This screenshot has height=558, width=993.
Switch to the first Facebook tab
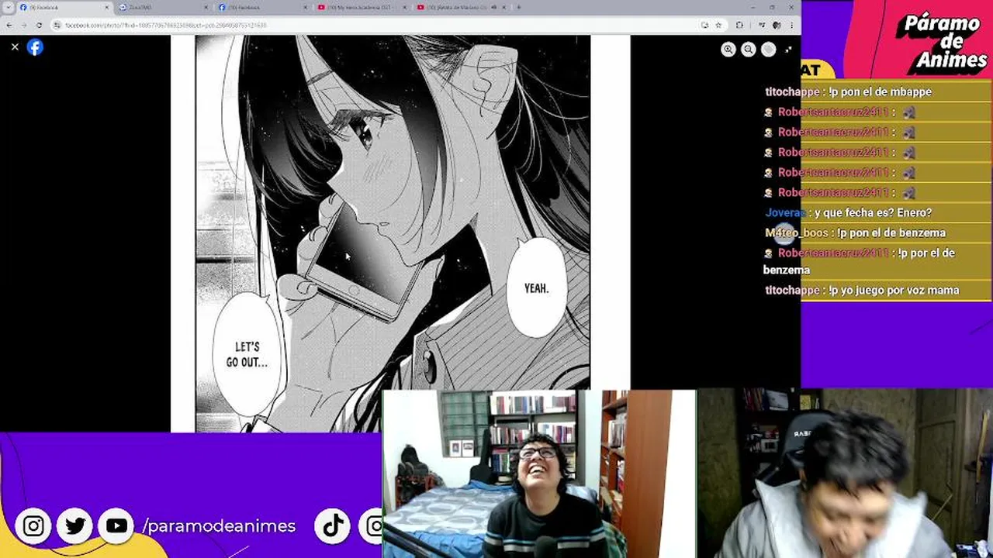point(64,7)
